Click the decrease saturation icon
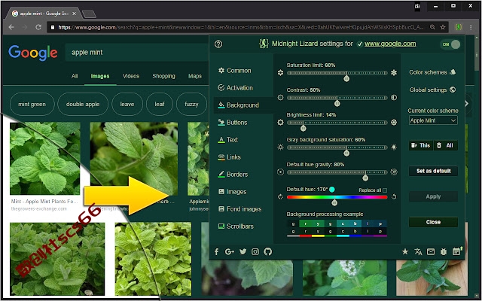This screenshot has height=301, width=482. (280, 73)
